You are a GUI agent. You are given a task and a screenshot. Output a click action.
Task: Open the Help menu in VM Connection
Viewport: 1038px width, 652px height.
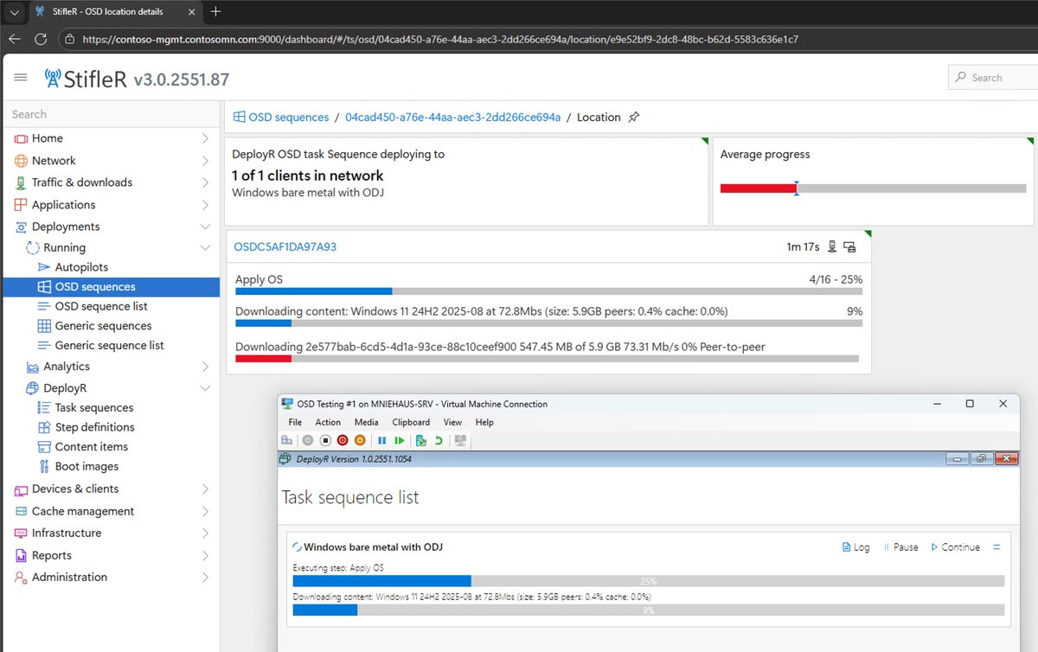[x=484, y=422]
